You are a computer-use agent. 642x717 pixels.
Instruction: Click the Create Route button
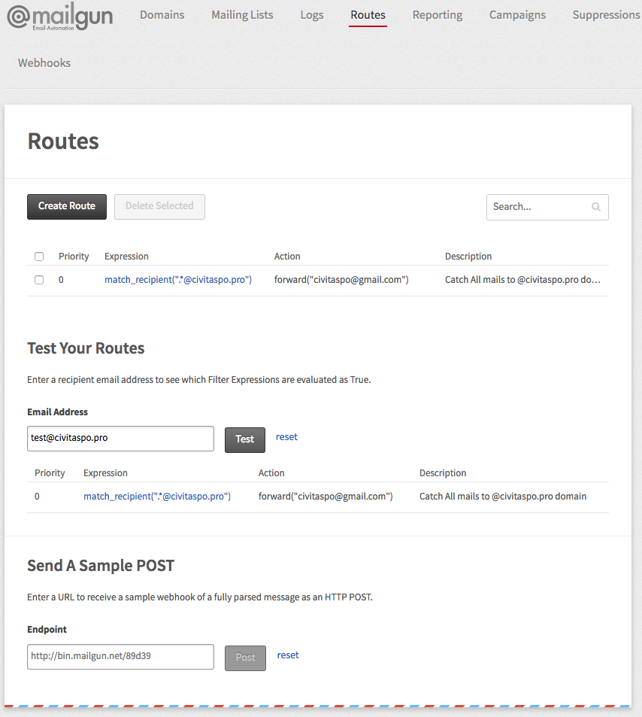point(67,207)
